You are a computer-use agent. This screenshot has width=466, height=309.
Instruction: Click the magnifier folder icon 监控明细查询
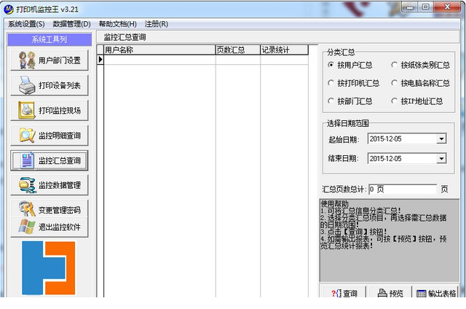click(27, 136)
